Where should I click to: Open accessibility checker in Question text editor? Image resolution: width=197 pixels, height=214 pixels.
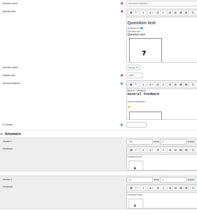[x=131, y=13]
